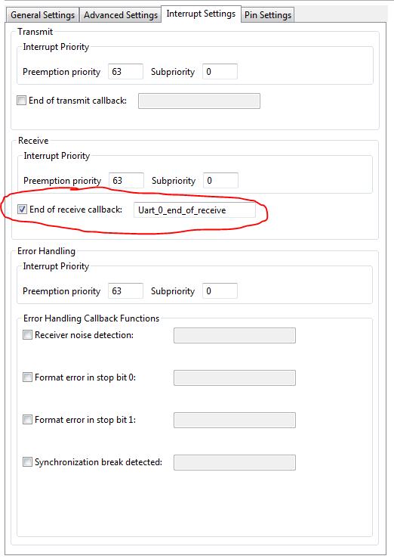This screenshot has height=559, width=394.
Task: Click the Error Handling Preemption priority field
Action: pos(125,291)
